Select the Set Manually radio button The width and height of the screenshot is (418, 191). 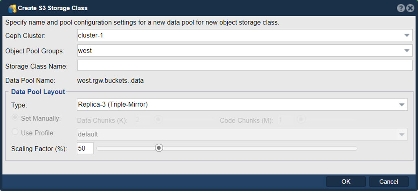[15, 118]
